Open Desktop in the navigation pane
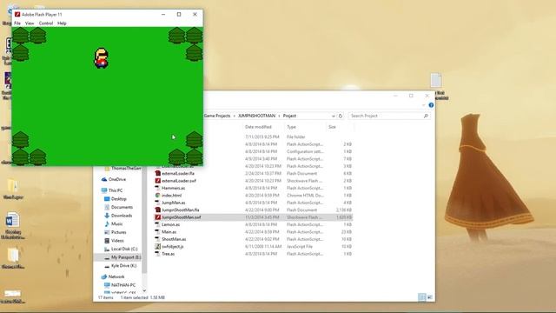 point(119,199)
